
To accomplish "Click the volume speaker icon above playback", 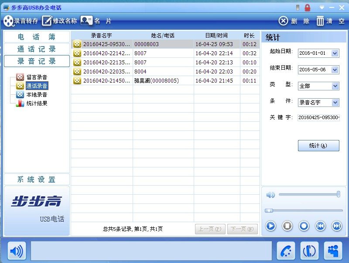I will coord(270,195).
